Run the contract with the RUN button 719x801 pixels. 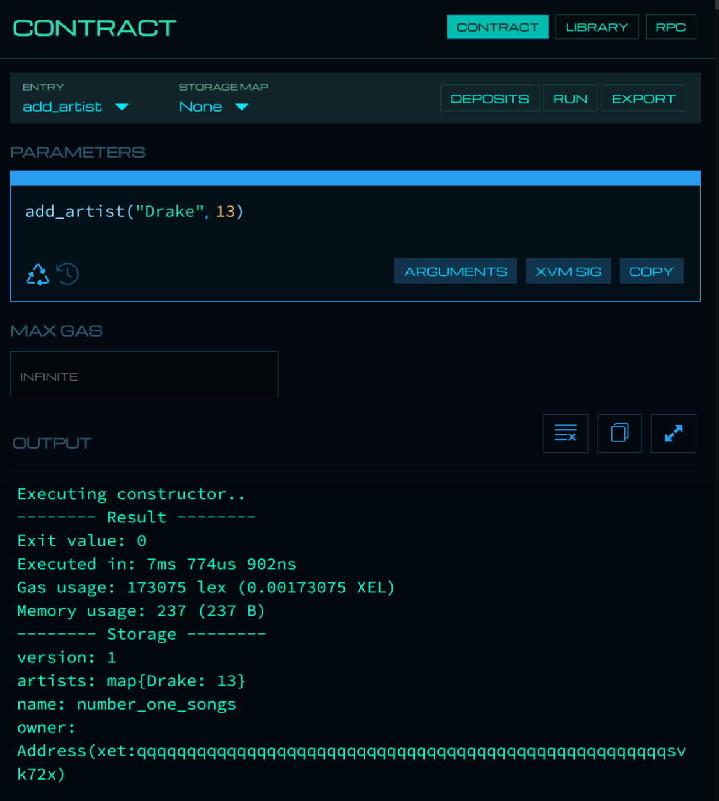coord(570,98)
